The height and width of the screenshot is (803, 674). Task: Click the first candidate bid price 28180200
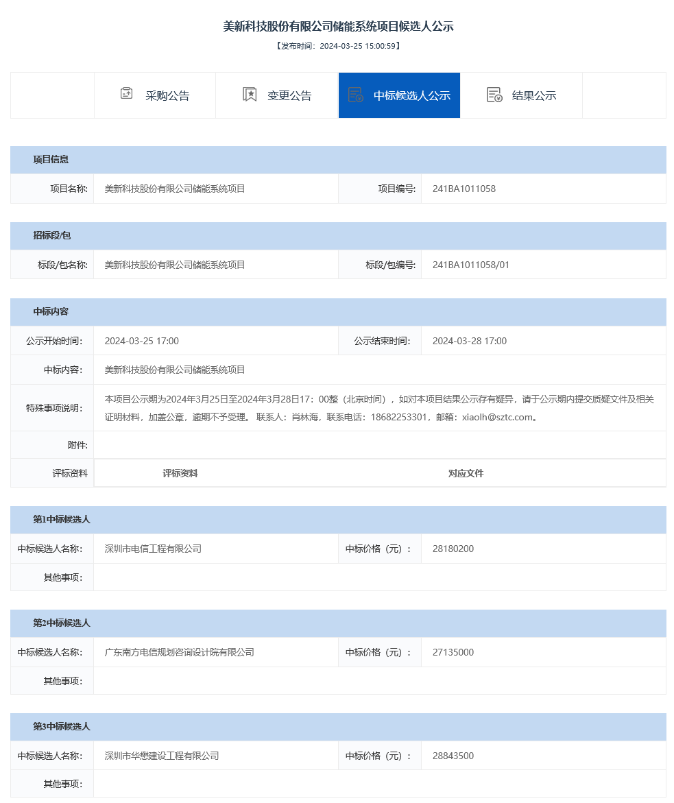[x=453, y=549]
